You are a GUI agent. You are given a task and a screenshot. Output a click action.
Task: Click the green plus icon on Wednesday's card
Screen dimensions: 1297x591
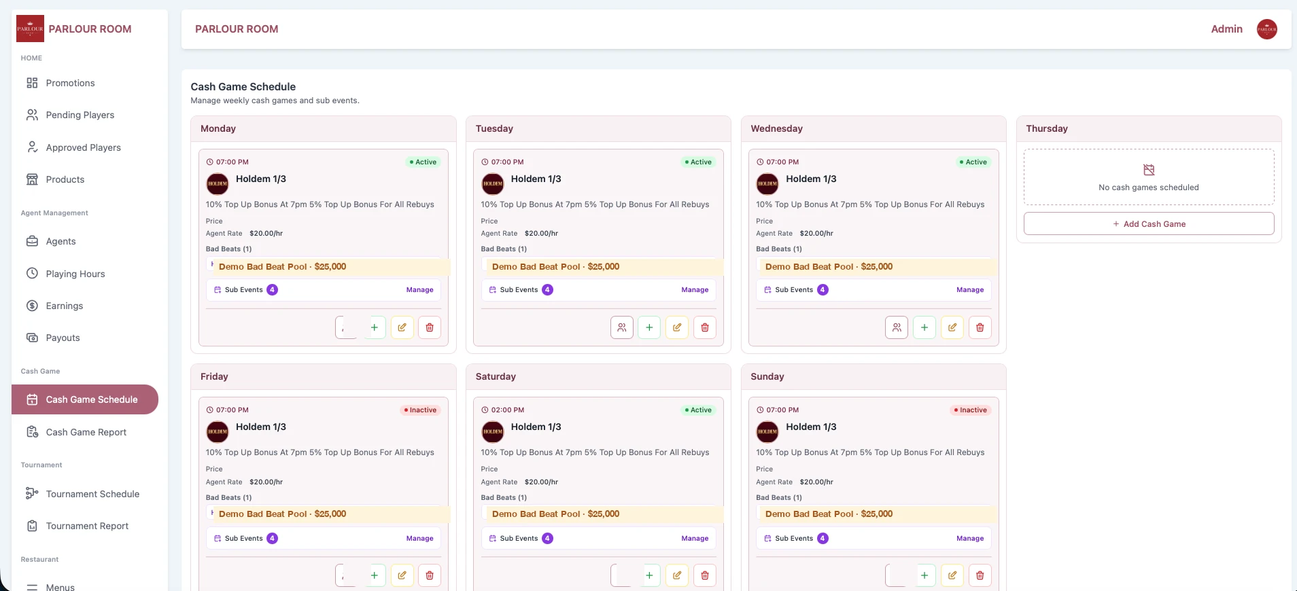[x=924, y=327]
